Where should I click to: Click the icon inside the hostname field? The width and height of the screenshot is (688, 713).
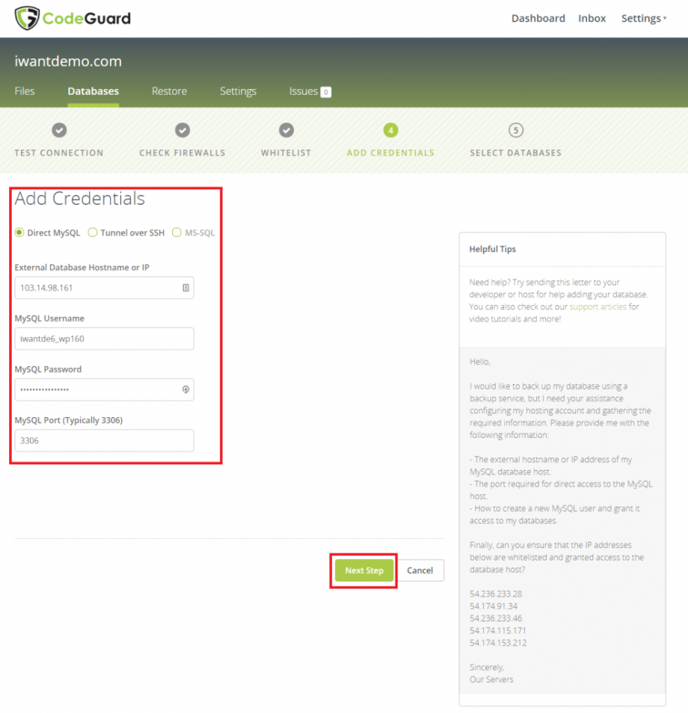coord(185,288)
